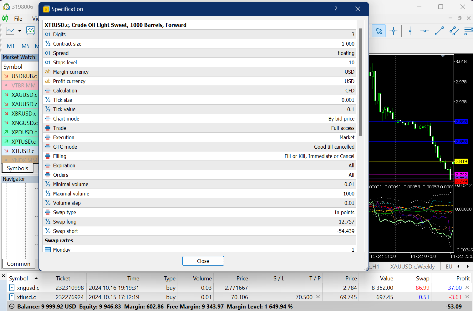Click the Swap short value -54.439
The height and width of the screenshot is (311, 473).
click(x=346, y=231)
